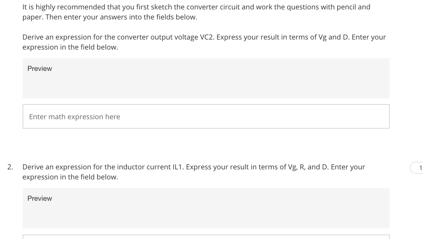The height and width of the screenshot is (239, 423).
Task: Click the Preview label for the IL1 question
Action: [x=40, y=198]
